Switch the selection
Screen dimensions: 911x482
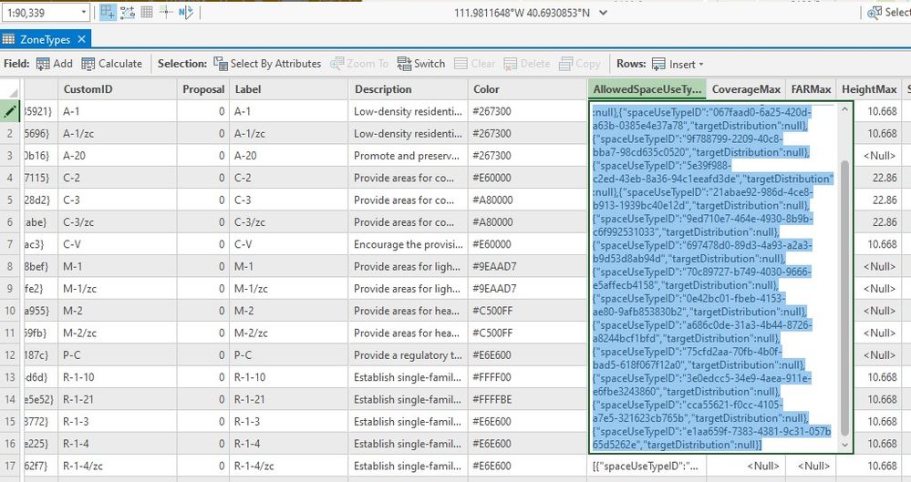click(x=421, y=64)
